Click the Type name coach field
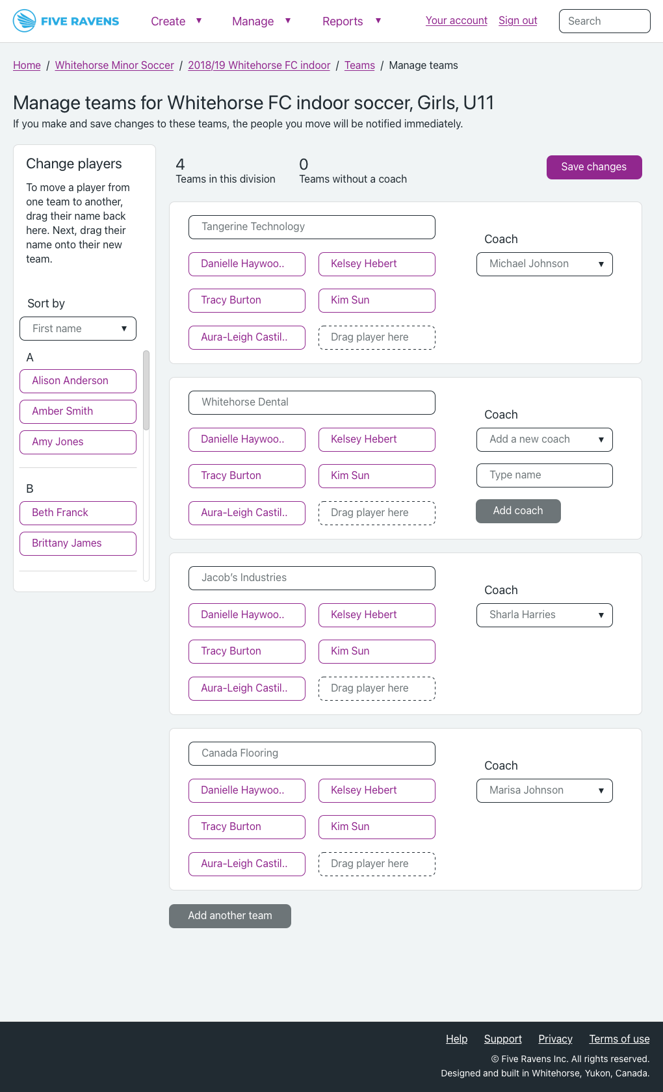Viewport: 663px width, 1092px height. coord(544,475)
